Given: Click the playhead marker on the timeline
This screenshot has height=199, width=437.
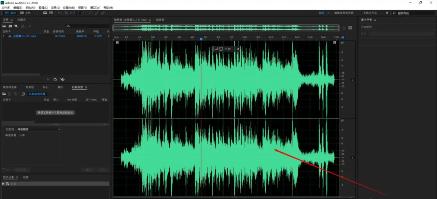Looking at the screenshot, I should click(201, 39).
